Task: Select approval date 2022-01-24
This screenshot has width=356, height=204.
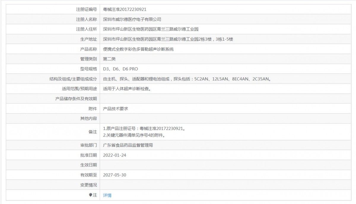Action: 115,155
